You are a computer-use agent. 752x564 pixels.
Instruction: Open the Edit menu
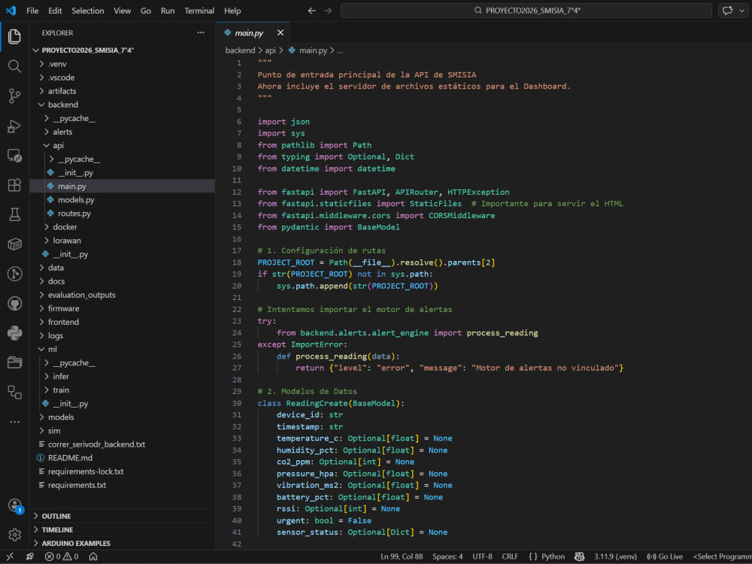pos(55,11)
